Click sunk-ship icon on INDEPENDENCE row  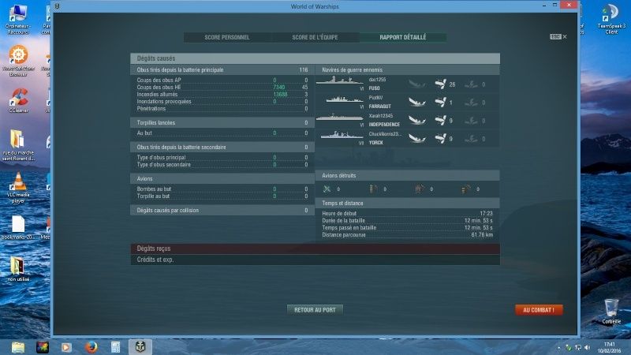tap(417, 121)
